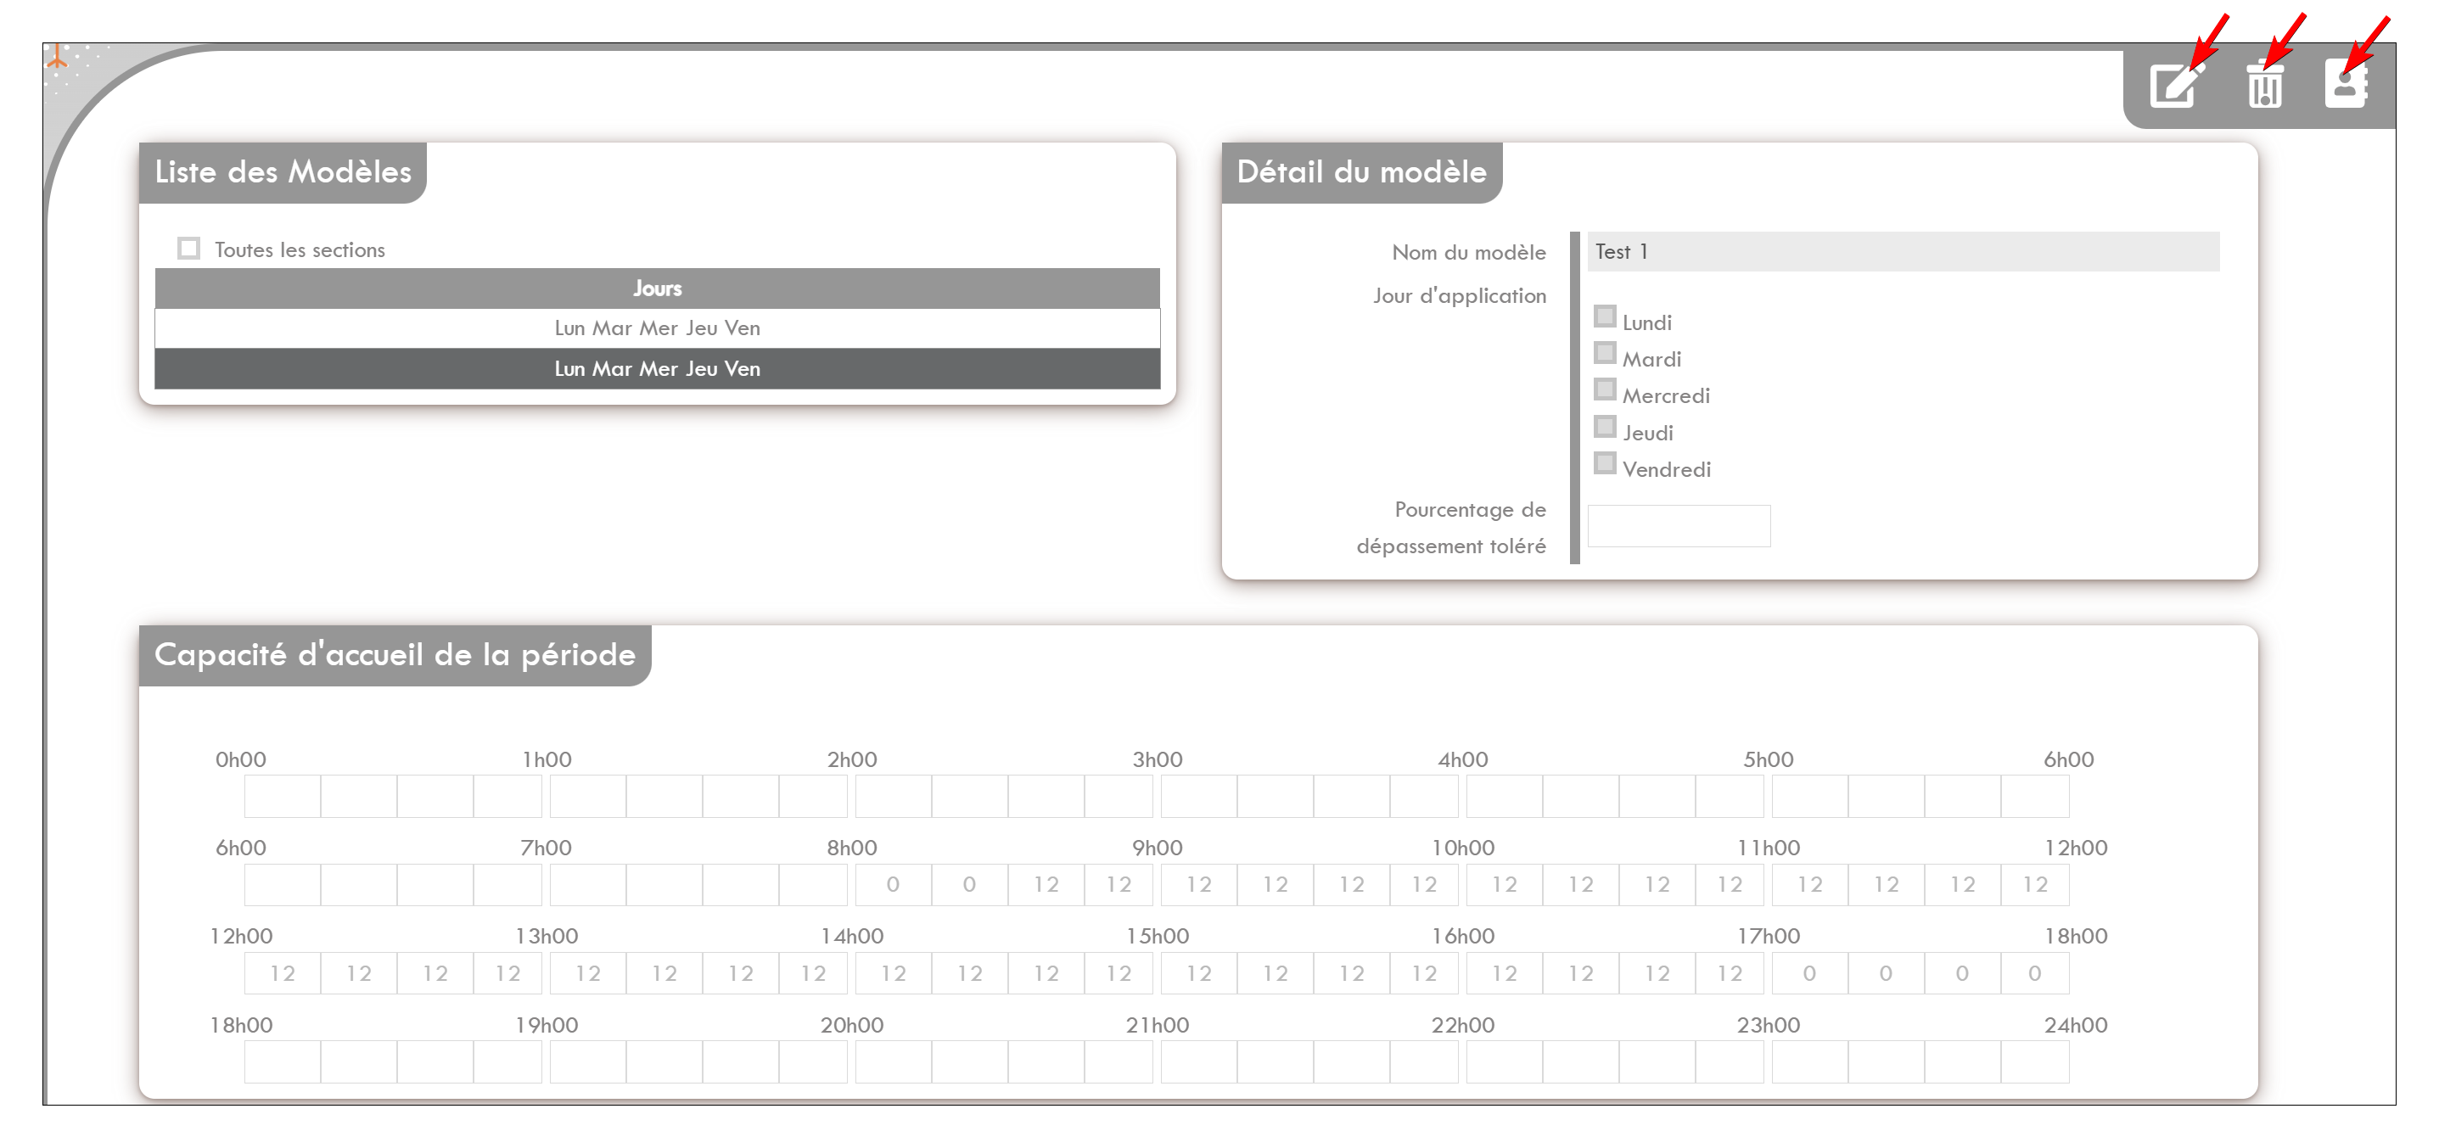The height and width of the screenshot is (1148, 2439).
Task: Click the Capacité d'accueil de la période title
Action: click(x=395, y=655)
